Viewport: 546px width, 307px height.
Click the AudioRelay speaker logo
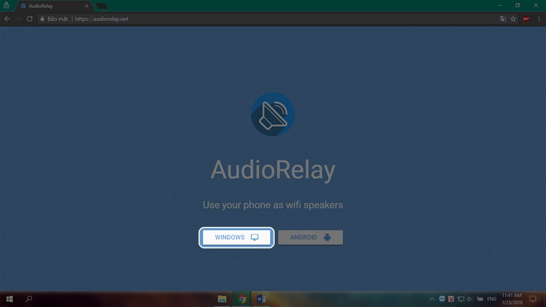tap(272, 114)
